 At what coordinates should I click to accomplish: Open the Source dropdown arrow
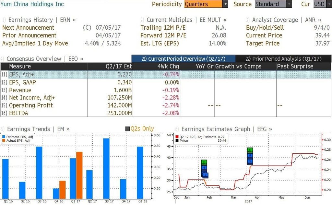289,4
